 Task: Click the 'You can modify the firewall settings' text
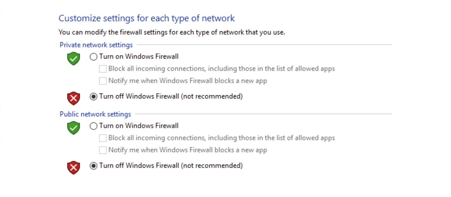pos(171,32)
